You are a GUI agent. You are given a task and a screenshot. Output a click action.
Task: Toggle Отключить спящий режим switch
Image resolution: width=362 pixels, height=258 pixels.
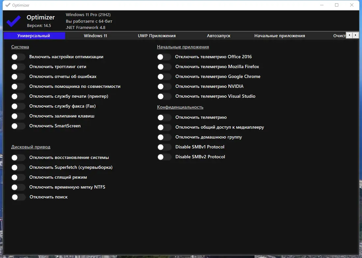click(x=18, y=177)
